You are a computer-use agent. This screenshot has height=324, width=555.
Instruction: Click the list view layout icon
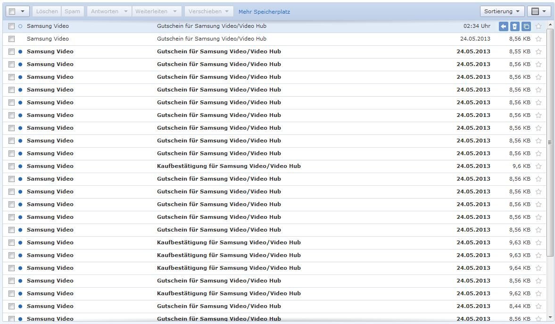pos(535,12)
